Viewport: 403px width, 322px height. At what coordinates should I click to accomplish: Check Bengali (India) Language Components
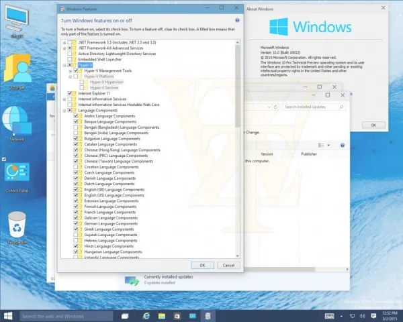[x=76, y=133]
